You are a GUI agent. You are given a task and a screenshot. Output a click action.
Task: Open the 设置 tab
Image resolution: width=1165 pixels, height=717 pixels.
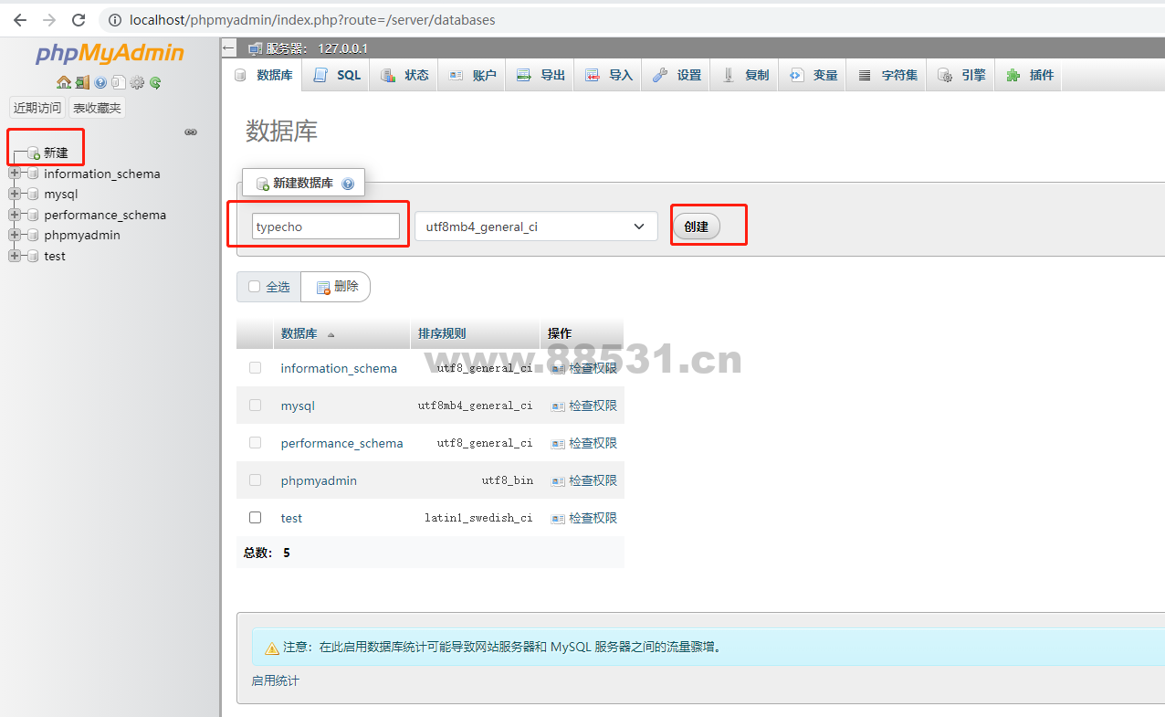677,75
